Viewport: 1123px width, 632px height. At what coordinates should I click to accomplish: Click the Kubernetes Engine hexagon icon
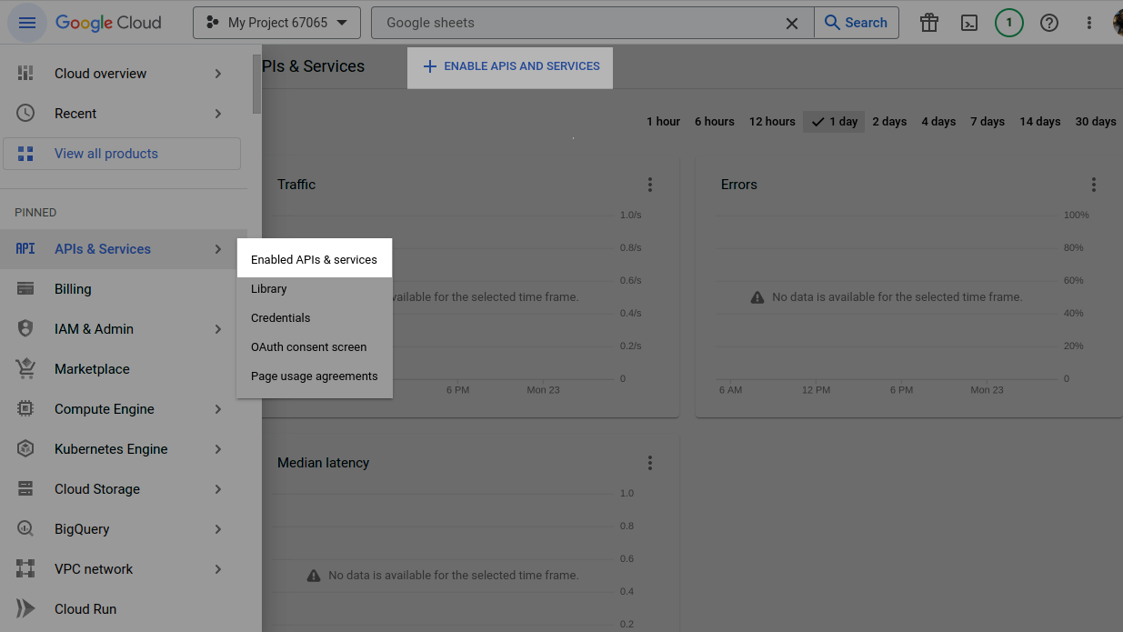[x=25, y=449]
